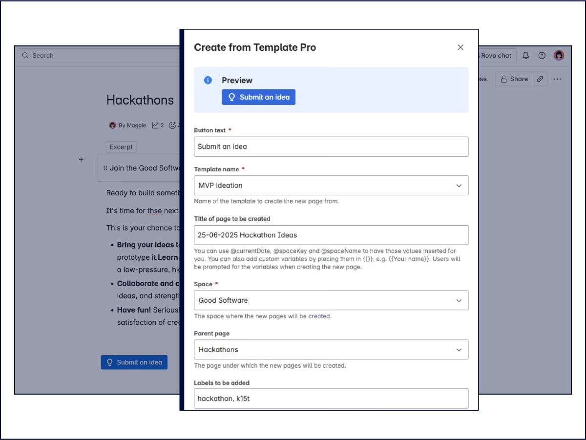Click the Create from Template Pro heading
The height and width of the screenshot is (440, 586).
coord(255,47)
